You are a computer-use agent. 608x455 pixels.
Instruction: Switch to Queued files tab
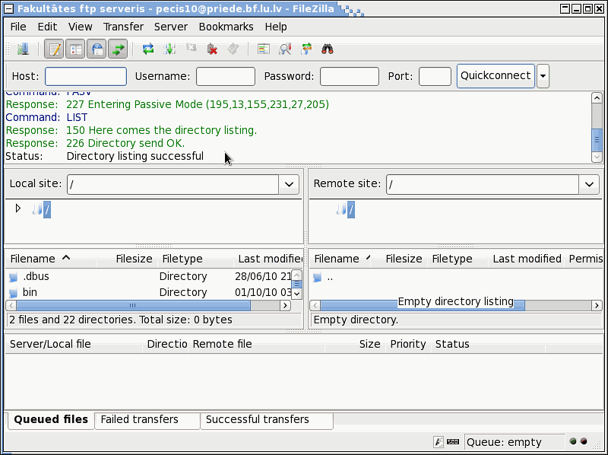tap(51, 420)
